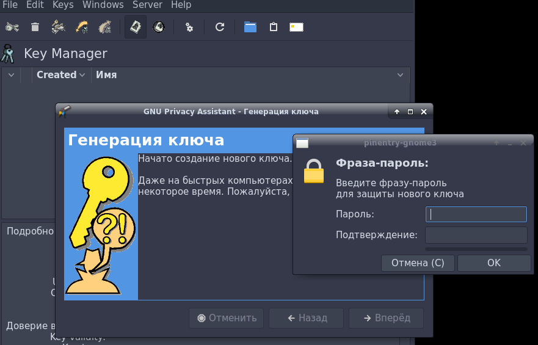Select the brief key list view icon

pos(136,27)
